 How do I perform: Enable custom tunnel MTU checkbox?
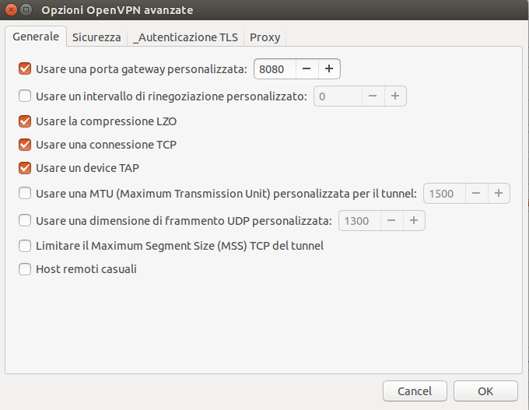pyautogui.click(x=25, y=193)
